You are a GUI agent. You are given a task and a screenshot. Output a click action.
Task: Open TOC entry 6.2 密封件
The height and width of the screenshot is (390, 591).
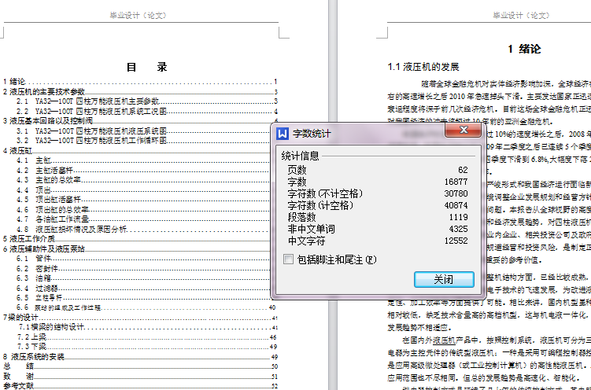pos(143,269)
